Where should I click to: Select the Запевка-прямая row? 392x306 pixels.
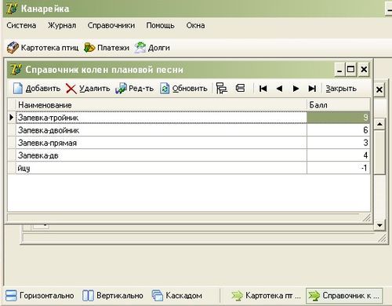pos(189,143)
